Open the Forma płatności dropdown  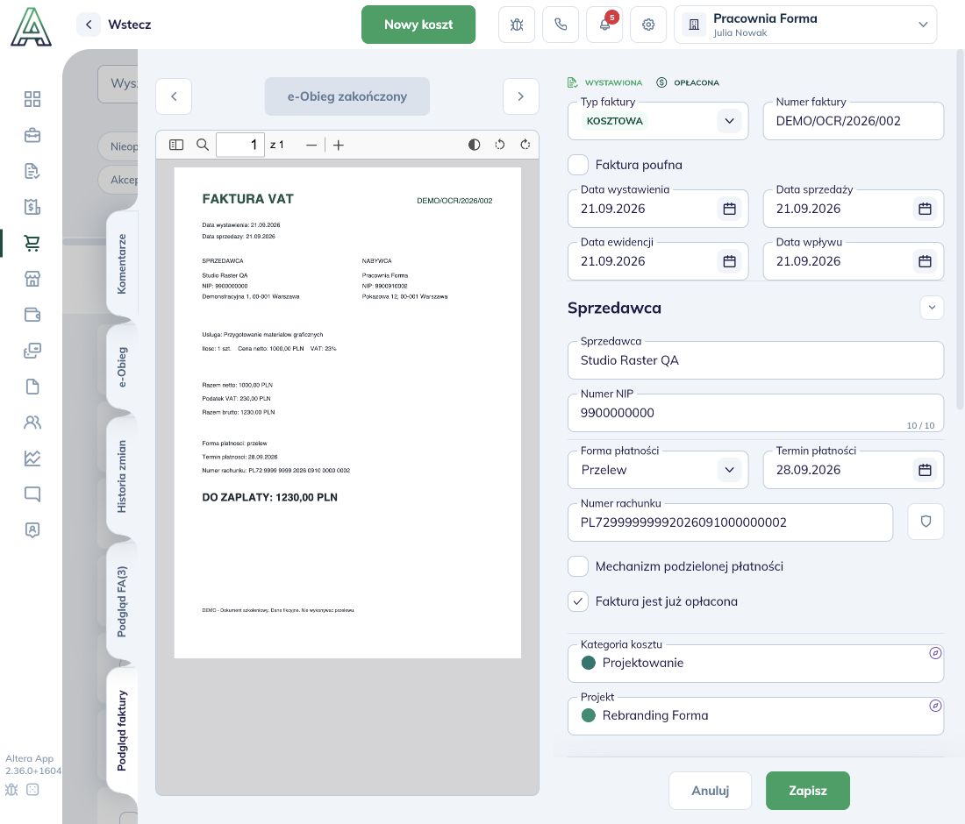pos(658,470)
